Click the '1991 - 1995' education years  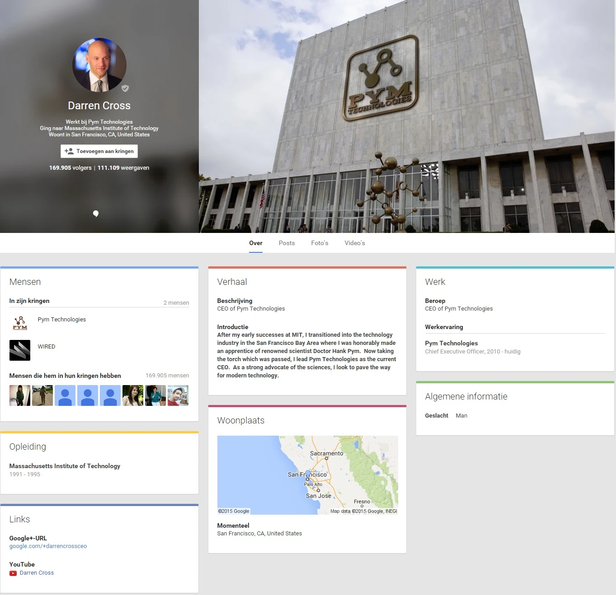coord(25,474)
